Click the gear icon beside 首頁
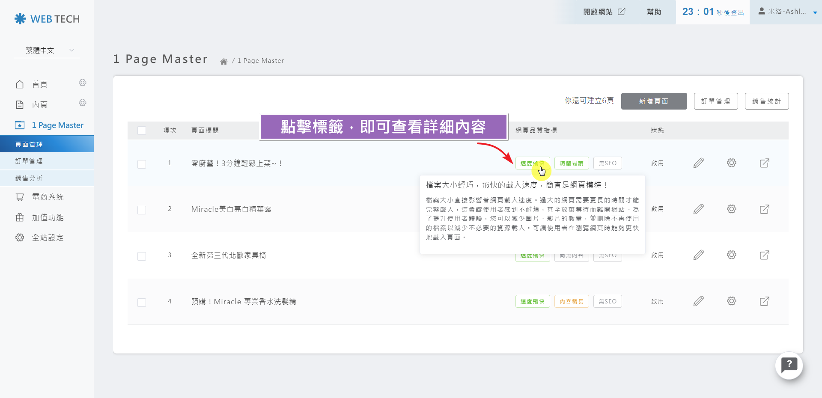 coord(83,83)
